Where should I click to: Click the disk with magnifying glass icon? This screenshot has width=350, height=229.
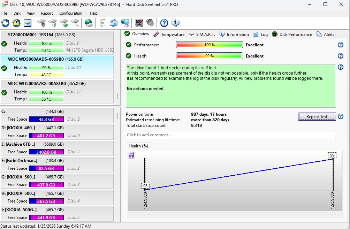tap(75, 23)
